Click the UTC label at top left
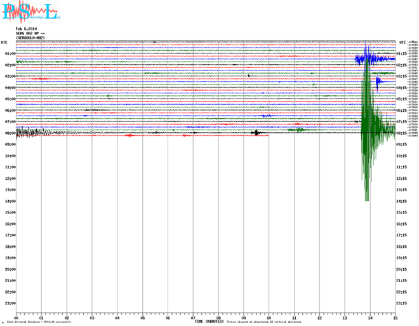This screenshot has height=326, width=419. click(x=4, y=42)
